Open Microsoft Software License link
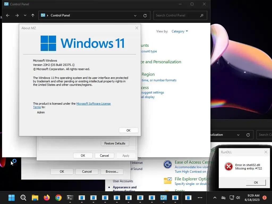This screenshot has width=272, height=204. click(93, 104)
